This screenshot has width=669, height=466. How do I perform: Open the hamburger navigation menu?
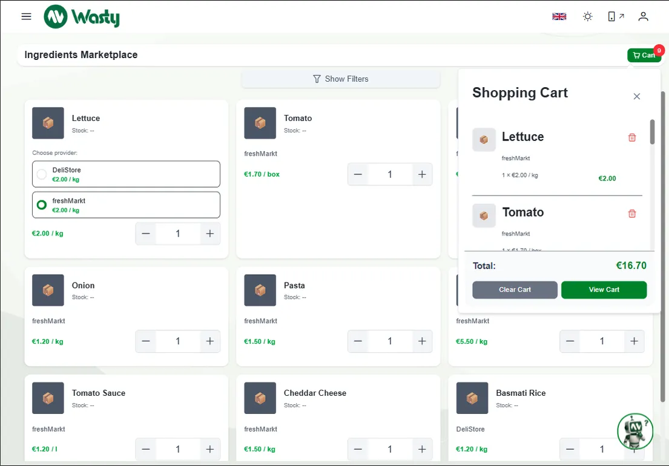pyautogui.click(x=27, y=16)
